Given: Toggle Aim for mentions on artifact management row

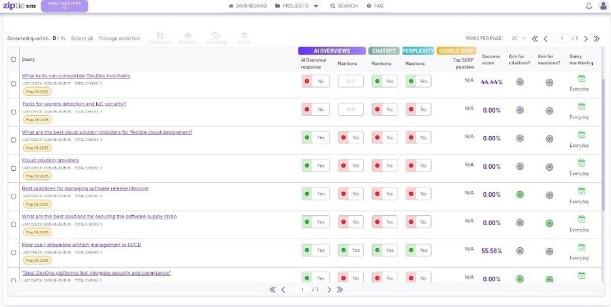Looking at the screenshot, I should (549, 251).
